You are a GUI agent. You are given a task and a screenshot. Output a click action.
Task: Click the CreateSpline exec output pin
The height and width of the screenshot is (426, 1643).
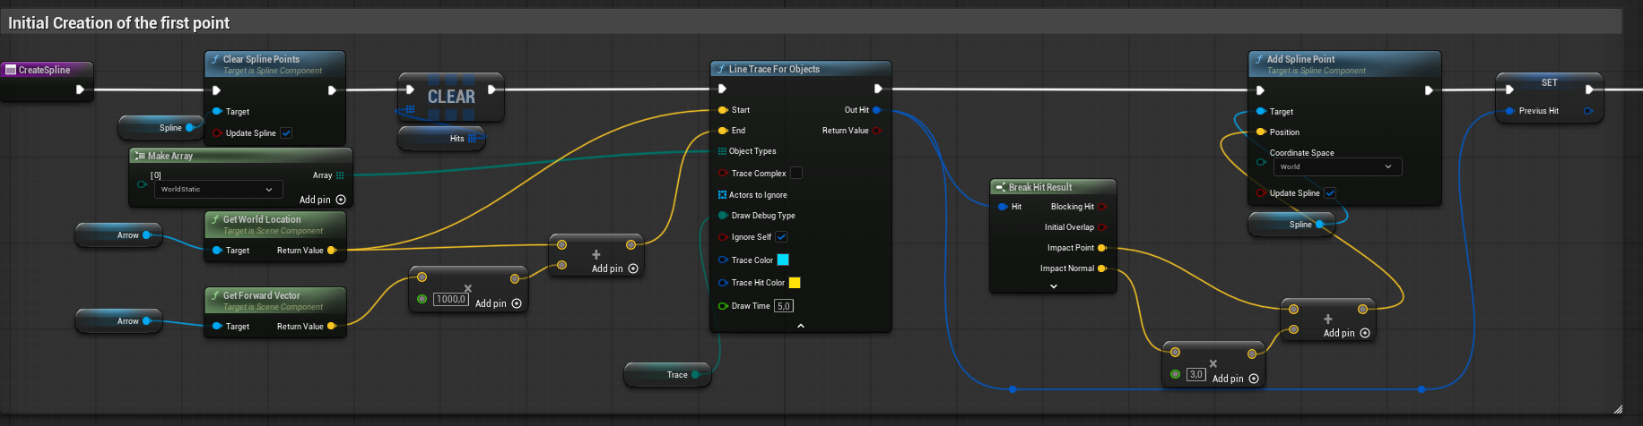pyautogui.click(x=80, y=89)
